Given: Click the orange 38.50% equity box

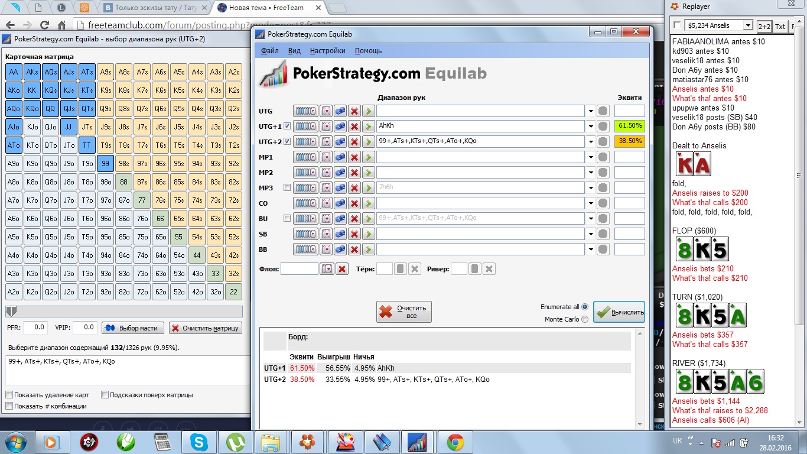Looking at the screenshot, I should [630, 142].
